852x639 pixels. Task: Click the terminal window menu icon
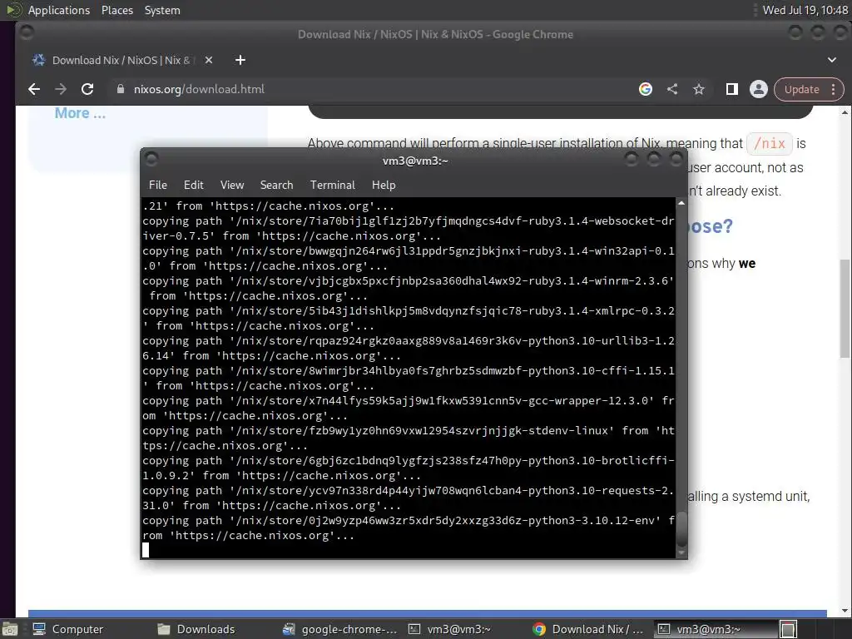point(151,159)
